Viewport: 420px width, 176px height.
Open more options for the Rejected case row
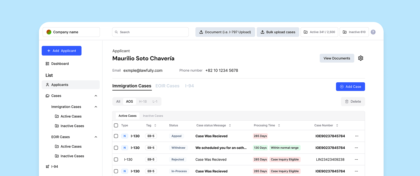click(x=356, y=159)
